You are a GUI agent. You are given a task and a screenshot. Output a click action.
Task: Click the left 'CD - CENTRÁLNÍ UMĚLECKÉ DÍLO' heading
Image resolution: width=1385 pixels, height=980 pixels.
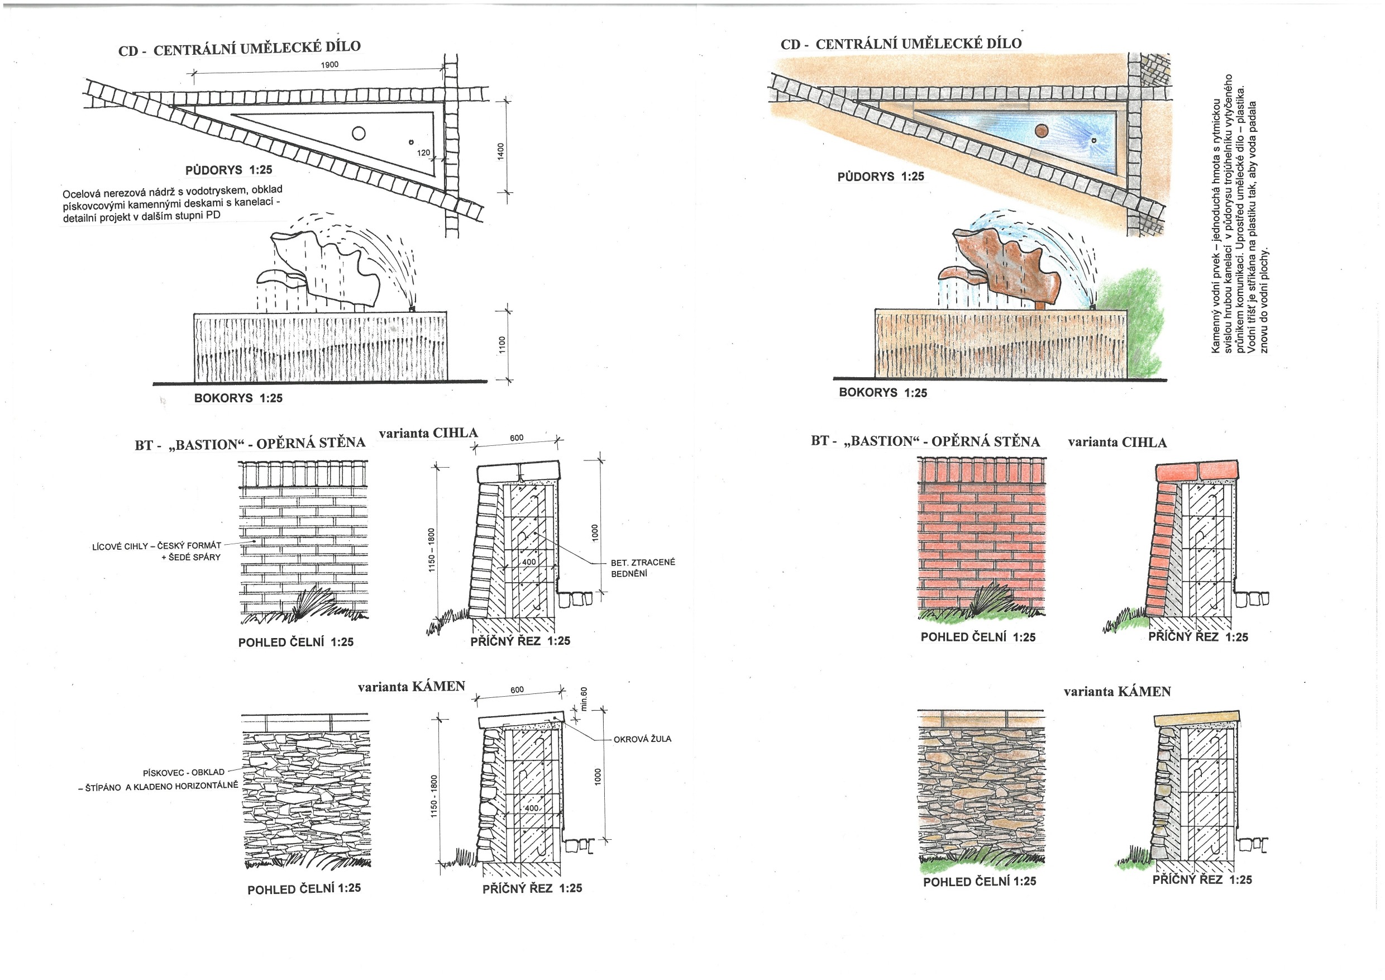[x=239, y=49]
